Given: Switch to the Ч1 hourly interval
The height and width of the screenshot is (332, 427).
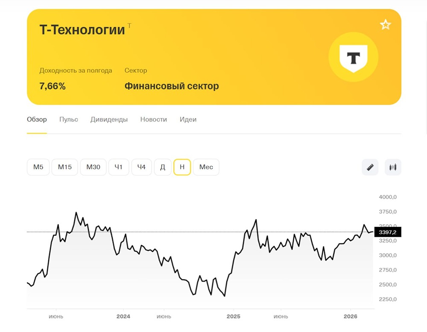Looking at the screenshot, I should (119, 167).
